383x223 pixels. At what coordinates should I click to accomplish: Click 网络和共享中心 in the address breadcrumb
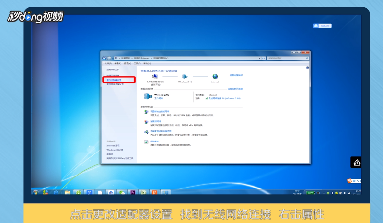click(161, 58)
